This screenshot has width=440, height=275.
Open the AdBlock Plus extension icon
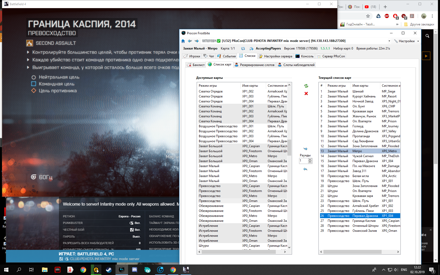[387, 16]
